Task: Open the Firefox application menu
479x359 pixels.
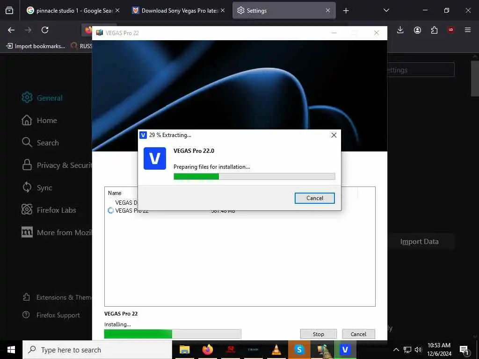Action: [468, 30]
